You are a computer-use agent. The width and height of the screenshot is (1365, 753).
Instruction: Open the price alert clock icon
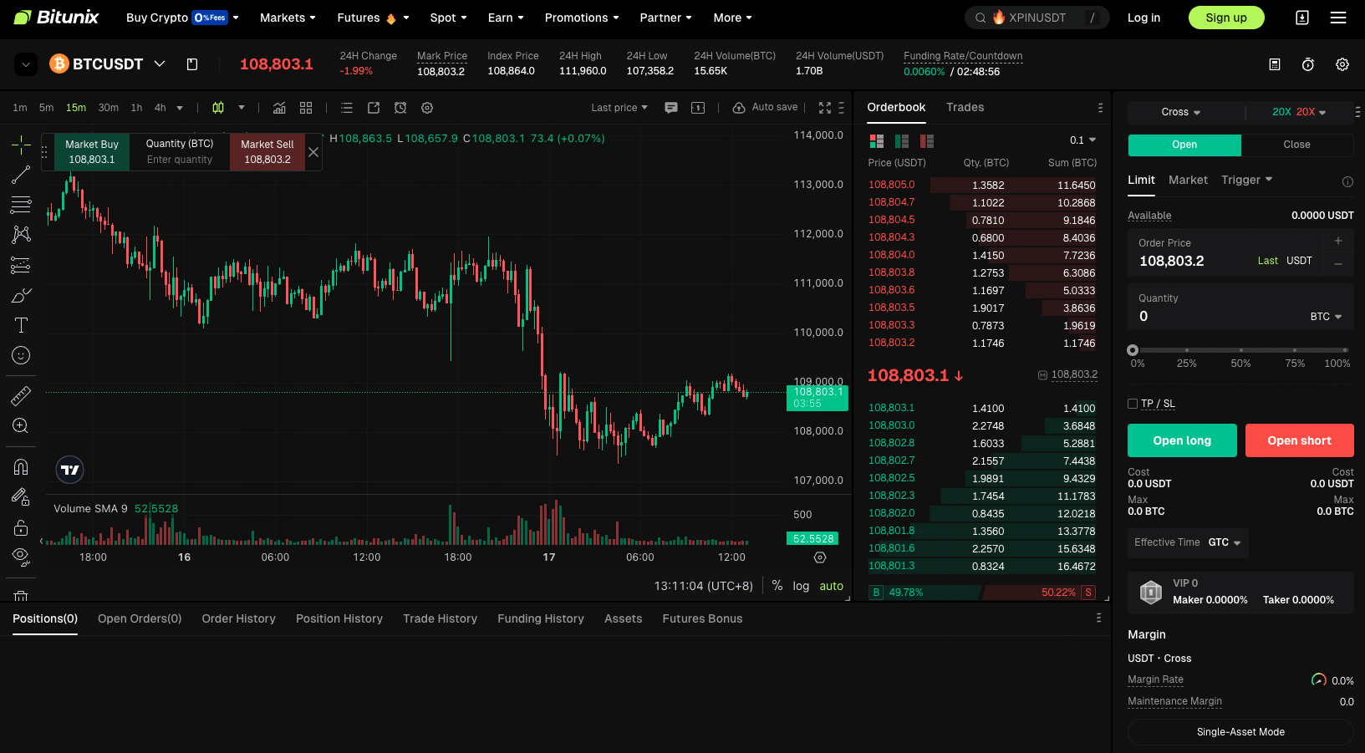pos(400,108)
